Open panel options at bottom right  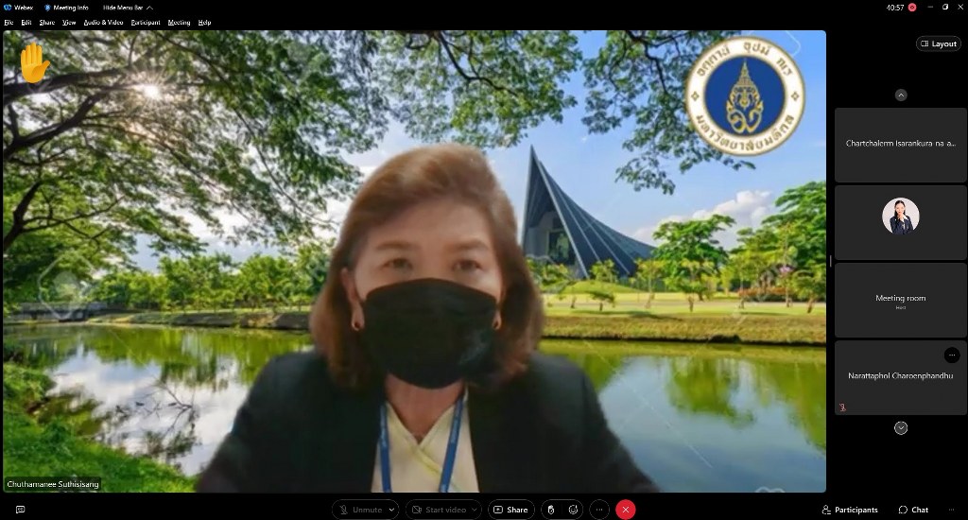[951, 510]
